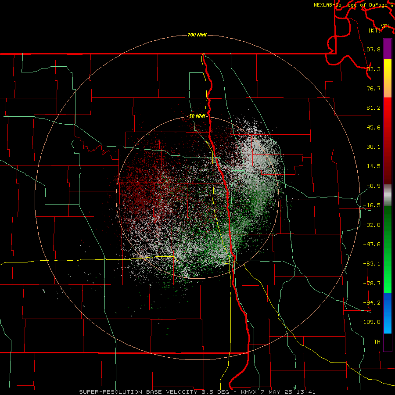Click the -78.7 velocity scale value
This screenshot has height=395, width=395.
pos(372,284)
